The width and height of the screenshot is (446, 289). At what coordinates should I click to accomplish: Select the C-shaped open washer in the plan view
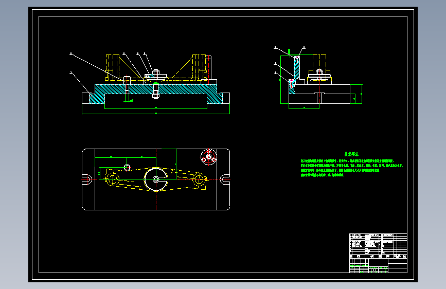pos(156,179)
